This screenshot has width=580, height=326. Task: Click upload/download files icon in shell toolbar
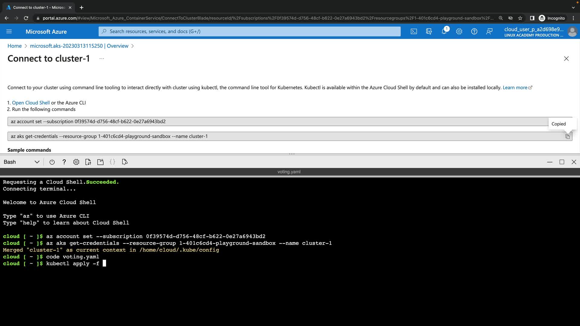[88, 162]
